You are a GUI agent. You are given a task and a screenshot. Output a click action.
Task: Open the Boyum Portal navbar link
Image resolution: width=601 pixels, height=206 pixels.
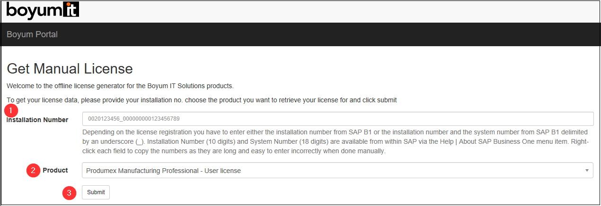coord(32,34)
